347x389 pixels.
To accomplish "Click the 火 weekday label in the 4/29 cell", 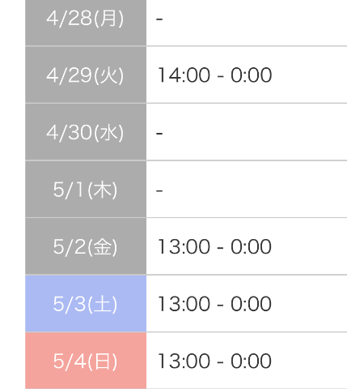I will click(109, 75).
